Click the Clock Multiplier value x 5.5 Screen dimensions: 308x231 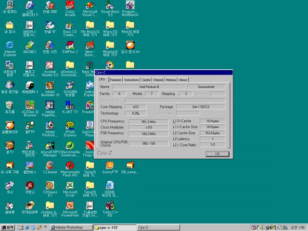click(149, 128)
